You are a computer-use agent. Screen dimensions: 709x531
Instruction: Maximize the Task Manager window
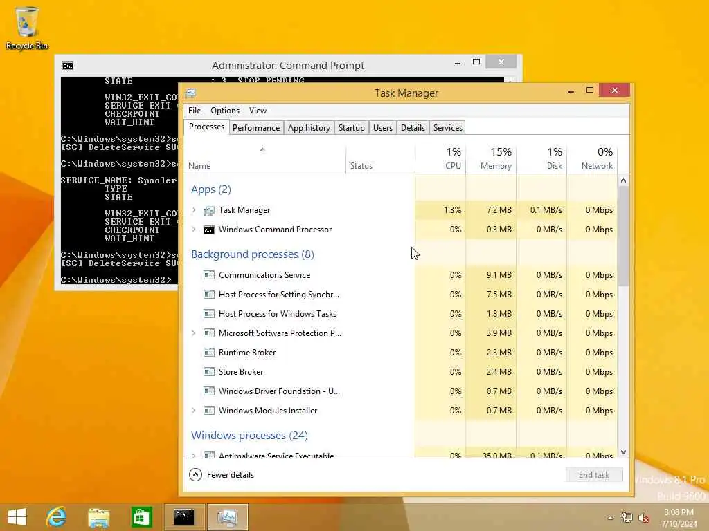click(590, 91)
